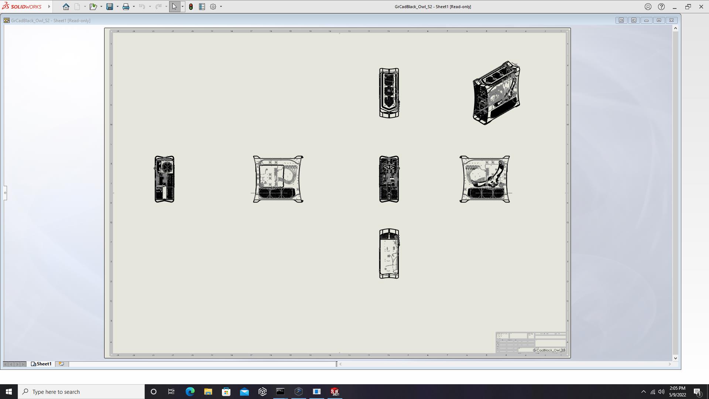Save the drawing with the floppy icon
Screen dimensions: 709x399
110,7
